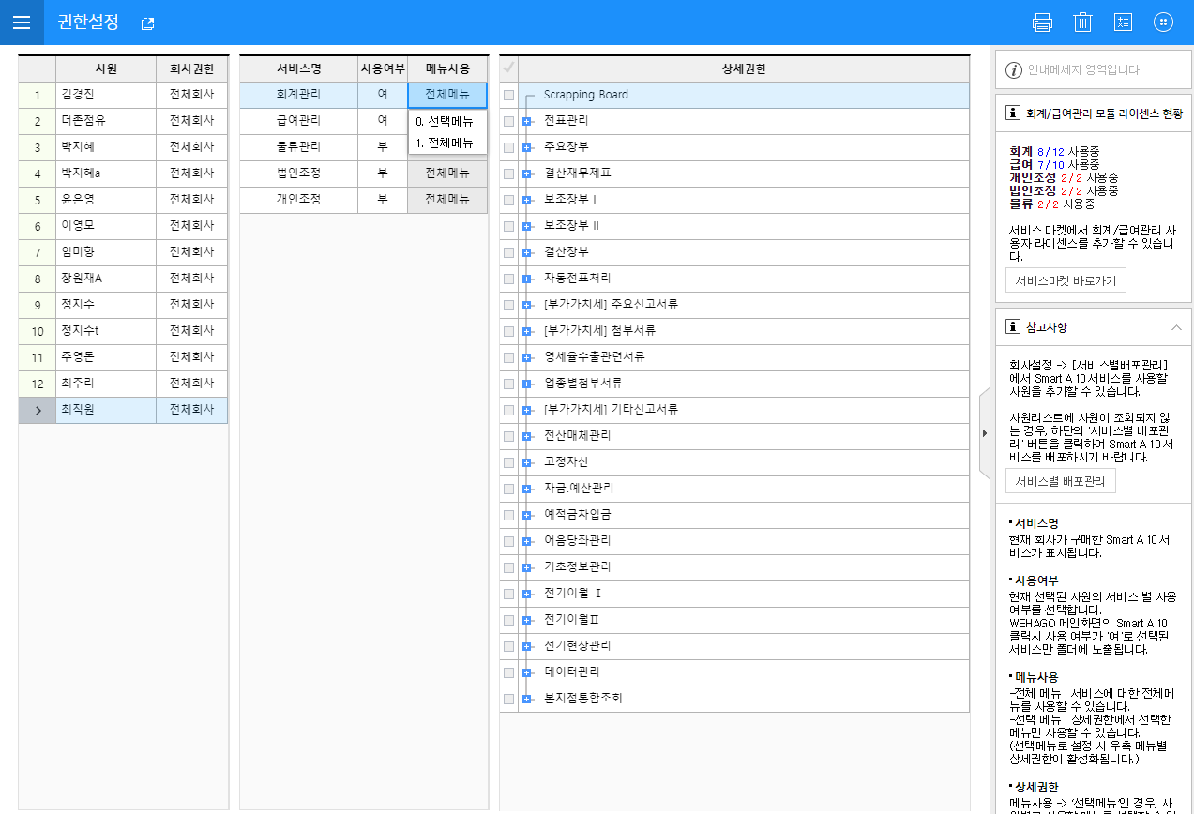This screenshot has width=1194, height=814.
Task: Click 서비스별 배포관리 button
Action: 1060,481
